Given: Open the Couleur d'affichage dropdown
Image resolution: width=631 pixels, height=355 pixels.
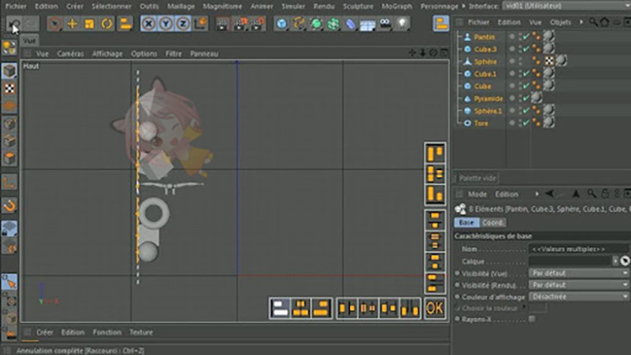Looking at the screenshot, I should click(x=579, y=297).
